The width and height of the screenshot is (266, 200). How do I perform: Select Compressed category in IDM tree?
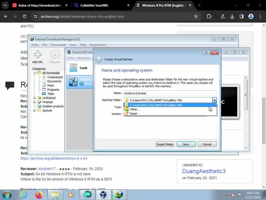(55, 77)
